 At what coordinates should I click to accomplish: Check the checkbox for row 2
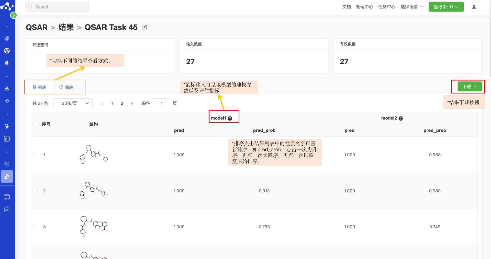[x=35, y=190]
